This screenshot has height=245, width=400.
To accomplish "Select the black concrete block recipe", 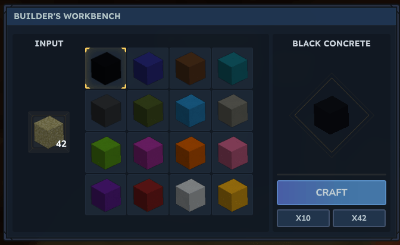I will 105,68.
